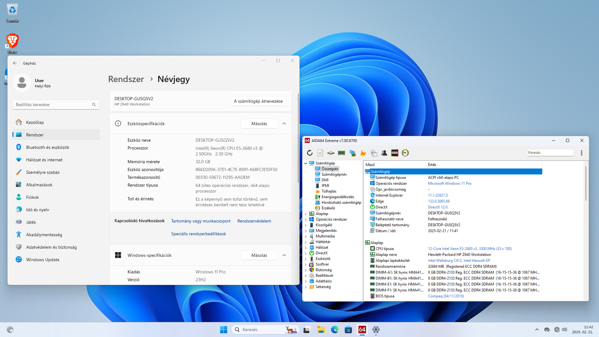The width and height of the screenshot is (599, 337).
Task: Click the Beállítás keresése search field
Action: (x=53, y=105)
